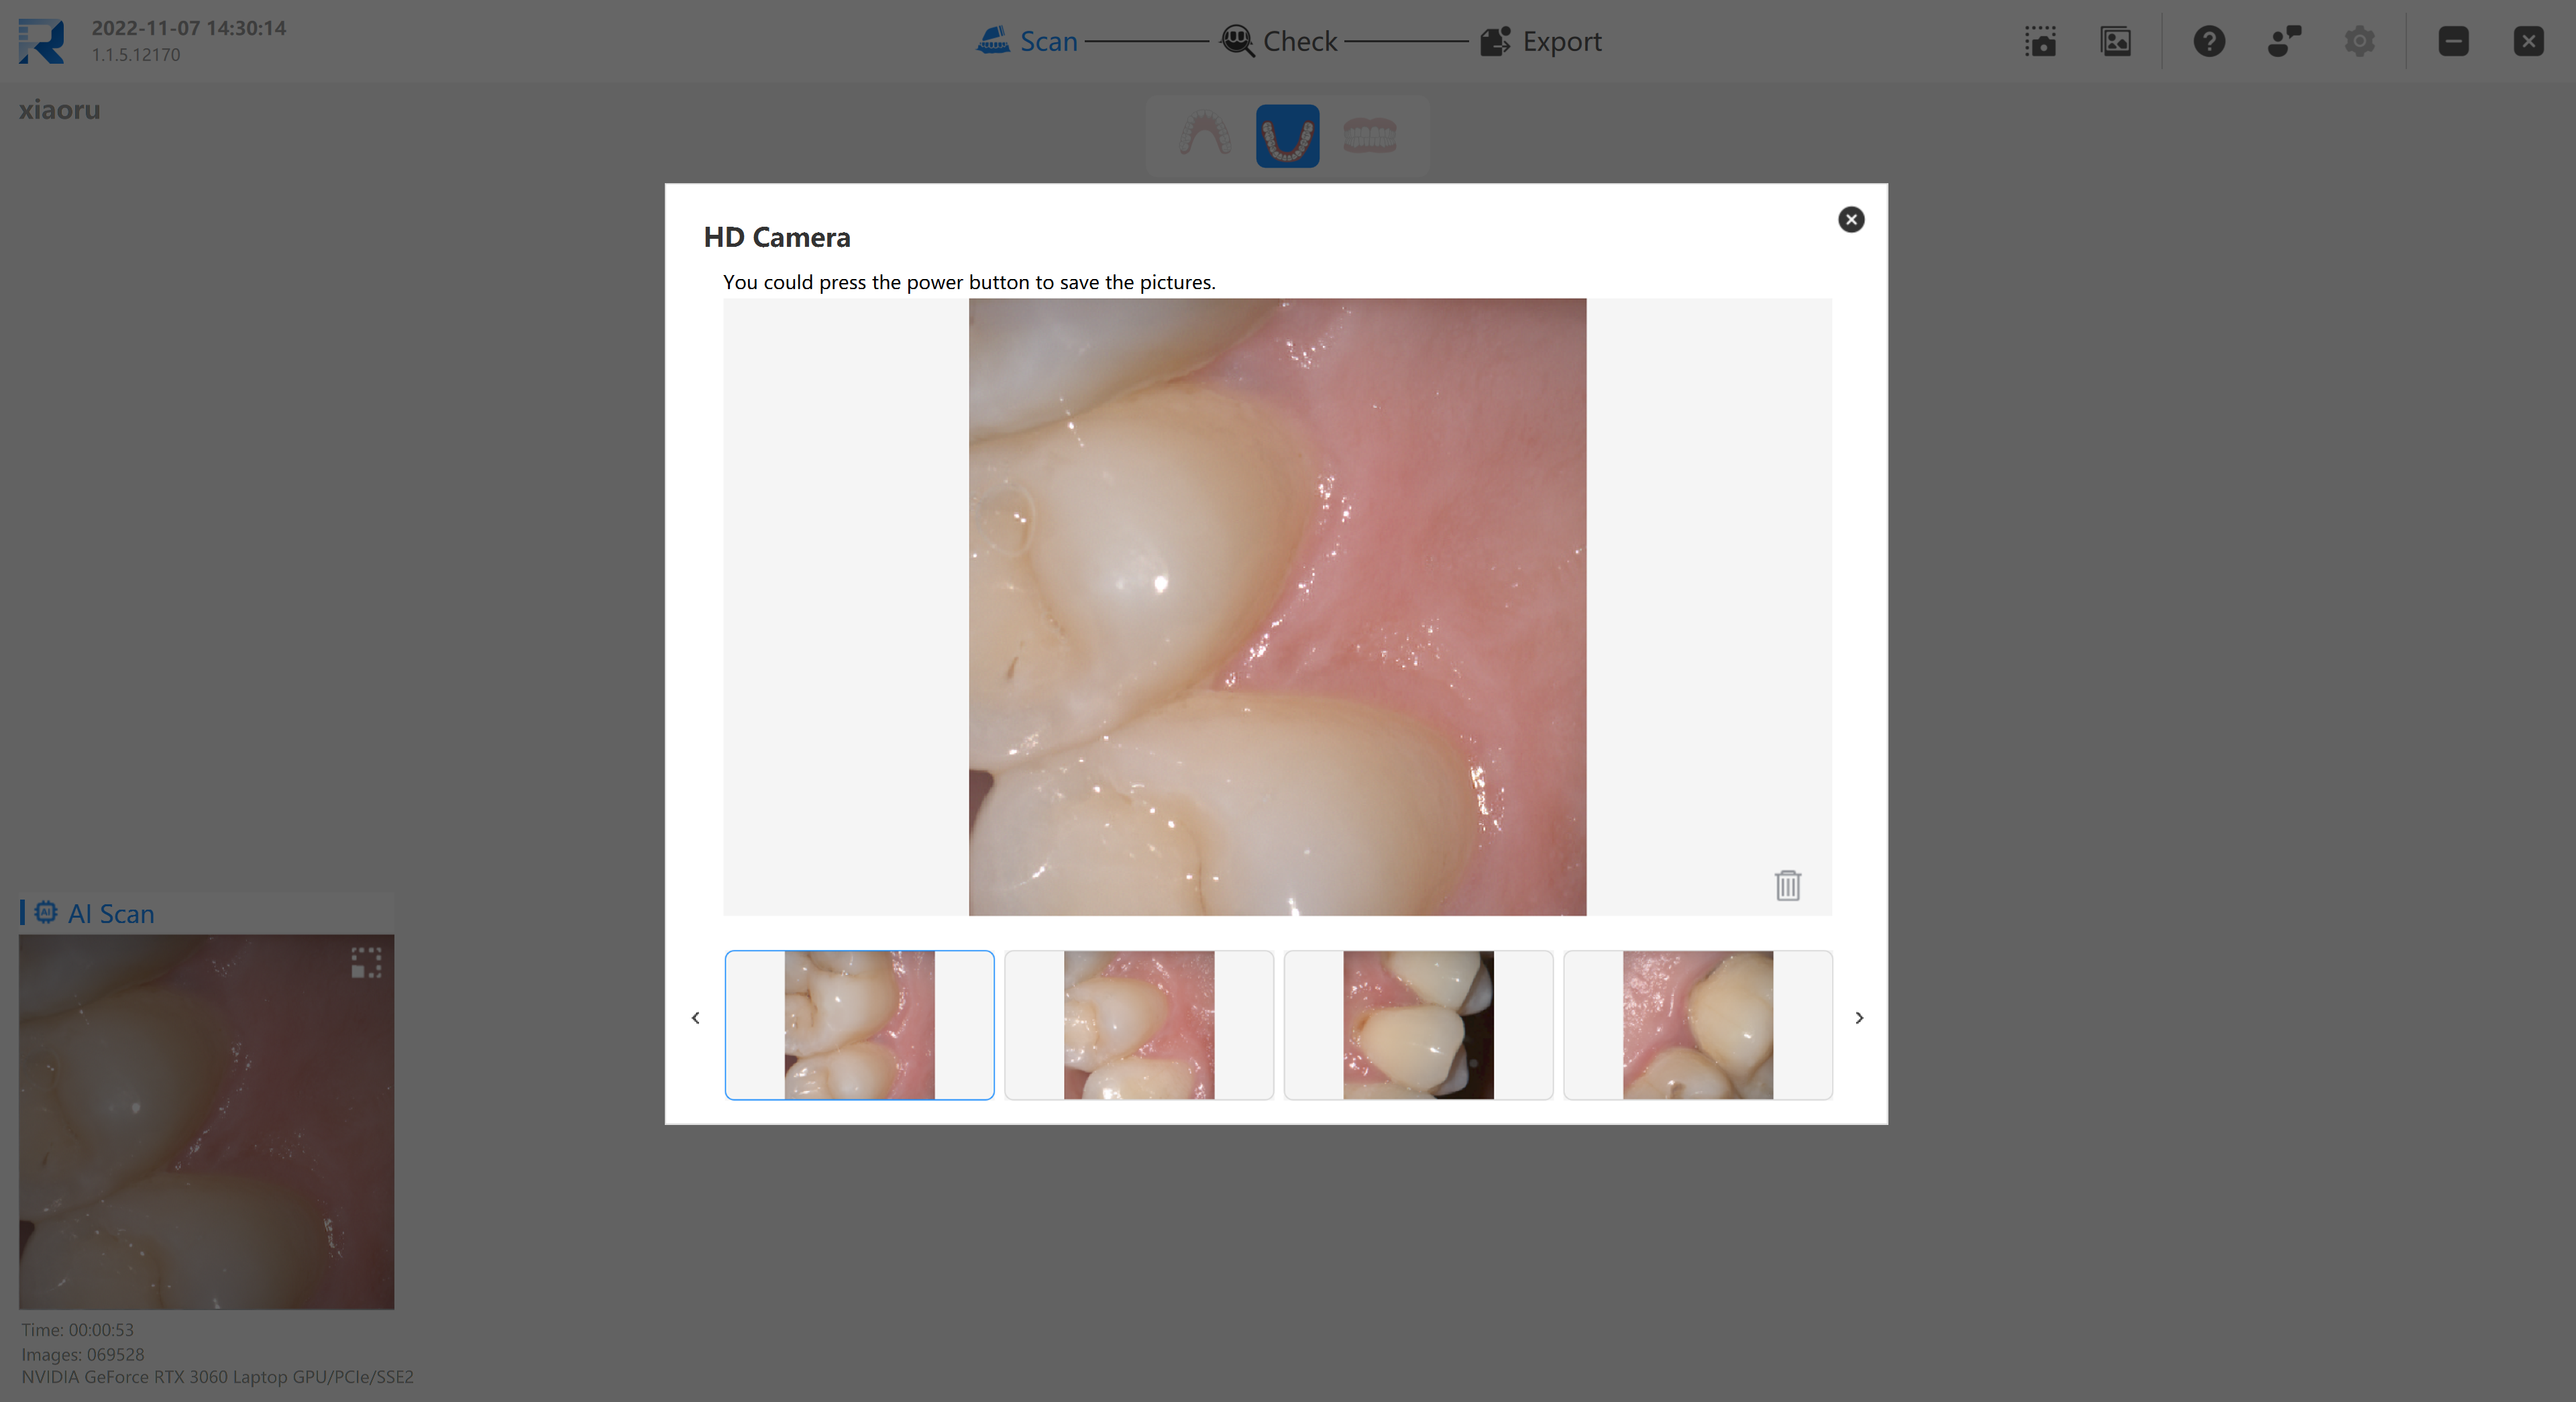Click the 'press the power button' instruction text
The image size is (2576, 1402).
[x=969, y=282]
